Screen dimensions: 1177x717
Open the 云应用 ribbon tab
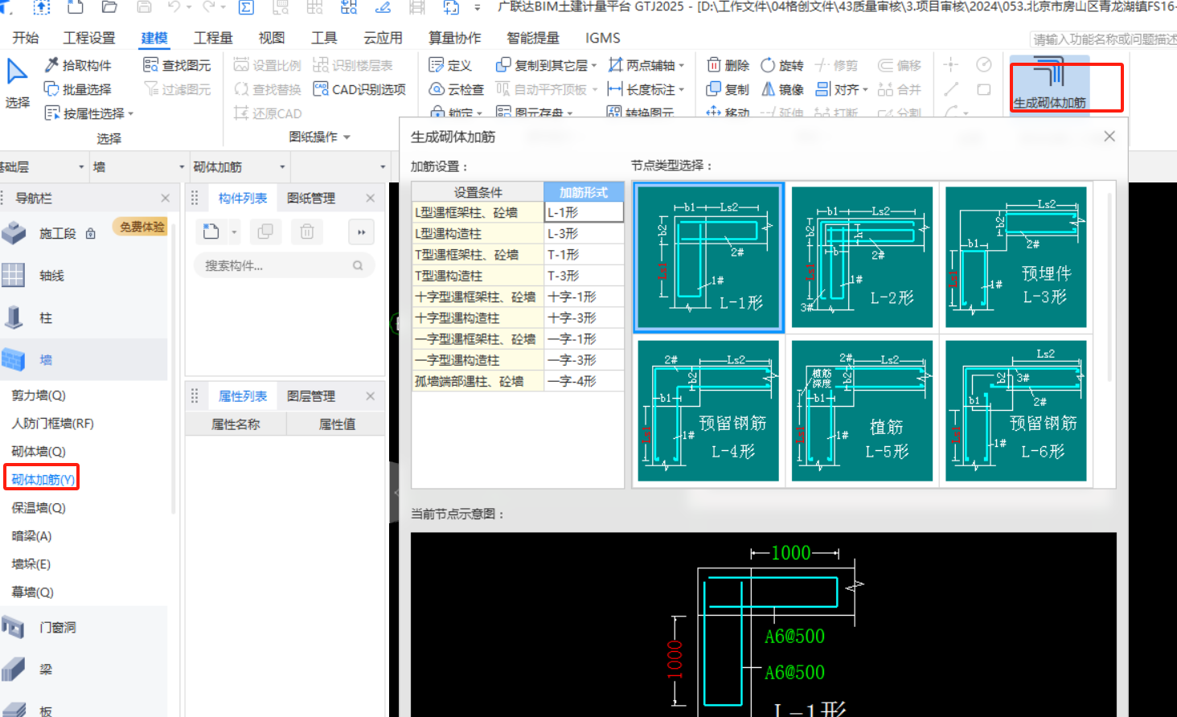pyautogui.click(x=383, y=38)
